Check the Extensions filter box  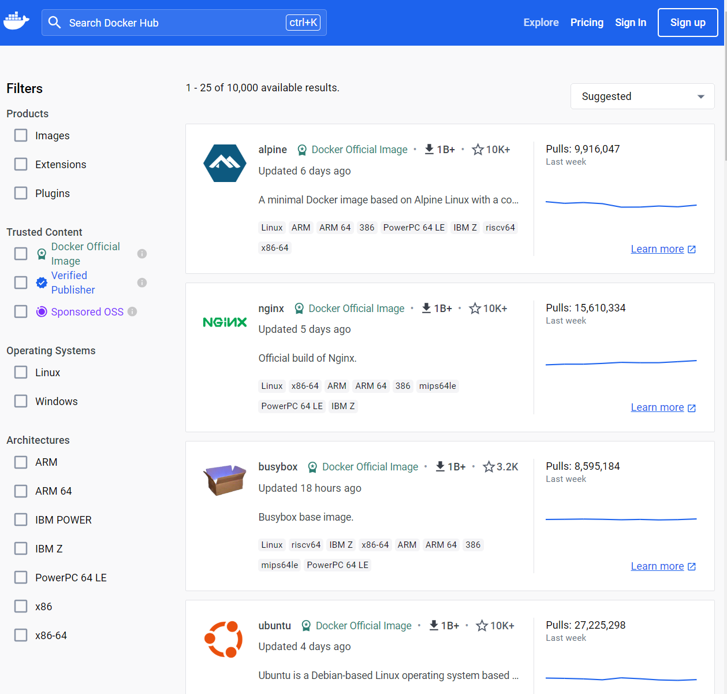pos(21,164)
